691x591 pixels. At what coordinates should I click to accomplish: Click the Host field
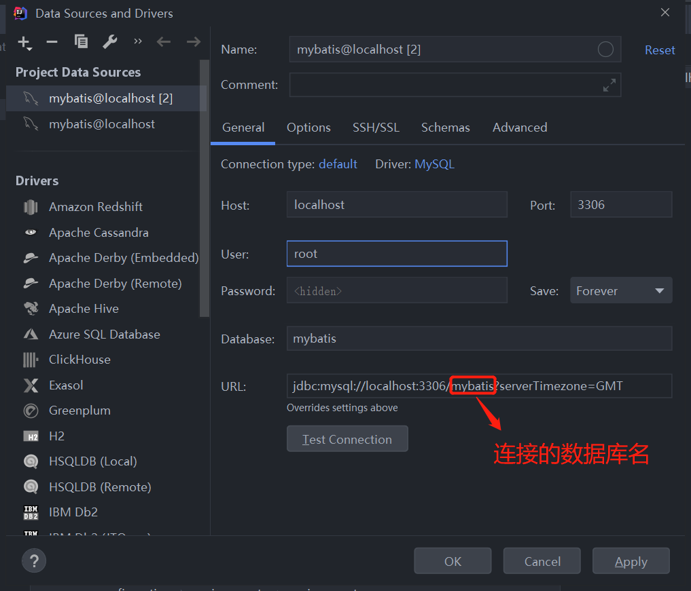pos(397,205)
